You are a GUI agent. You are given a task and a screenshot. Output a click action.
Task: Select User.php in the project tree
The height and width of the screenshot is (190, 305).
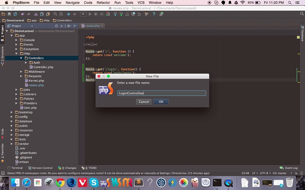click(x=28, y=108)
